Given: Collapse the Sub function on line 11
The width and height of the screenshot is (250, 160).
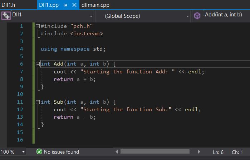Looking at the screenshot, I should point(38,102).
